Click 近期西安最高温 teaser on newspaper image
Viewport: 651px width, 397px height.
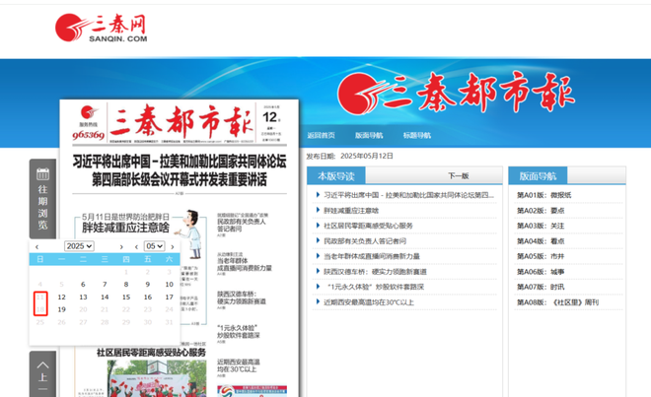(239, 365)
